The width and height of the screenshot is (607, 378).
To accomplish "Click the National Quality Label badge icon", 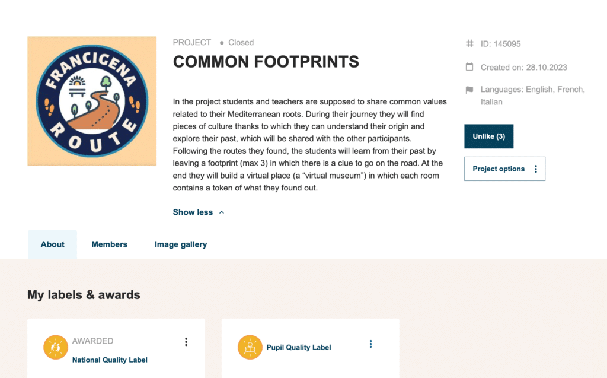I will click(x=56, y=347).
